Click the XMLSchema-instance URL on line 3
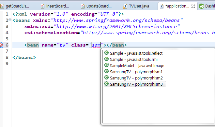 click(117, 26)
